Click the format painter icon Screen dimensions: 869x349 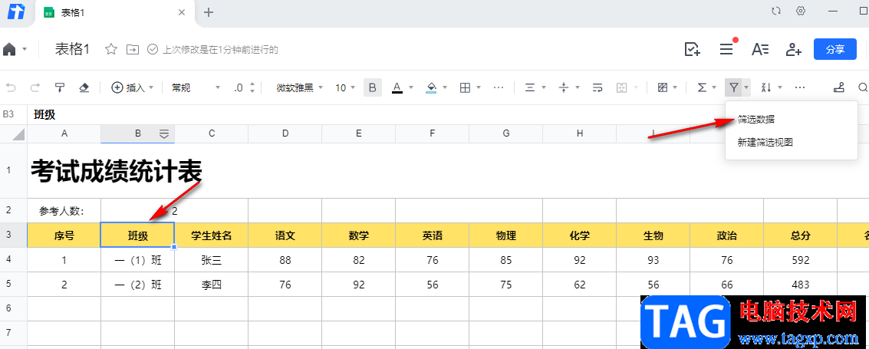(59, 87)
